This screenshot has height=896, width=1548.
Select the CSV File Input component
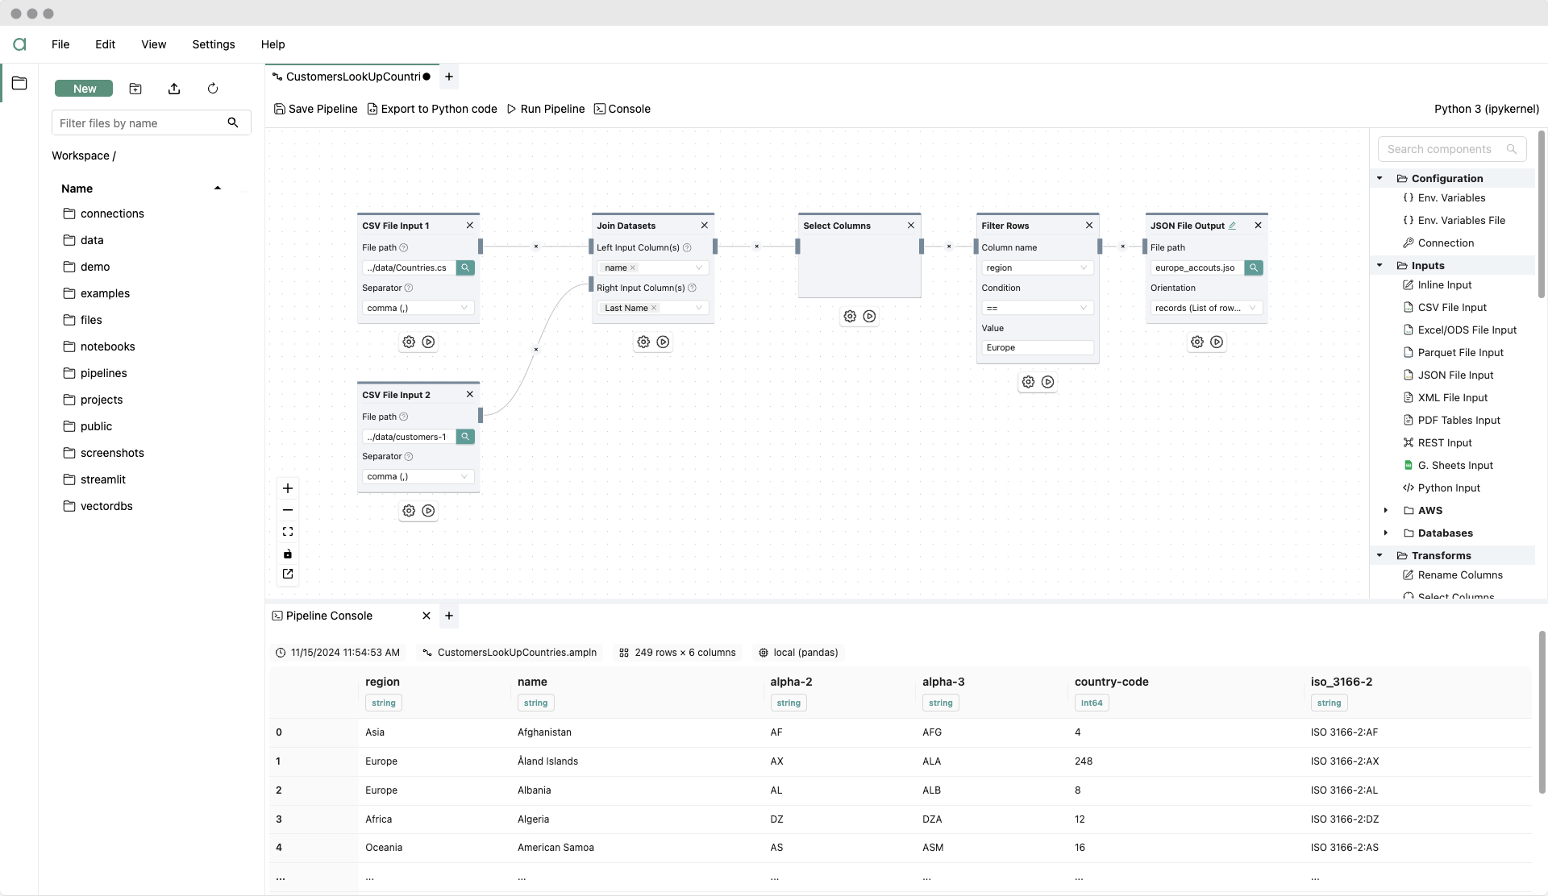pos(1451,307)
